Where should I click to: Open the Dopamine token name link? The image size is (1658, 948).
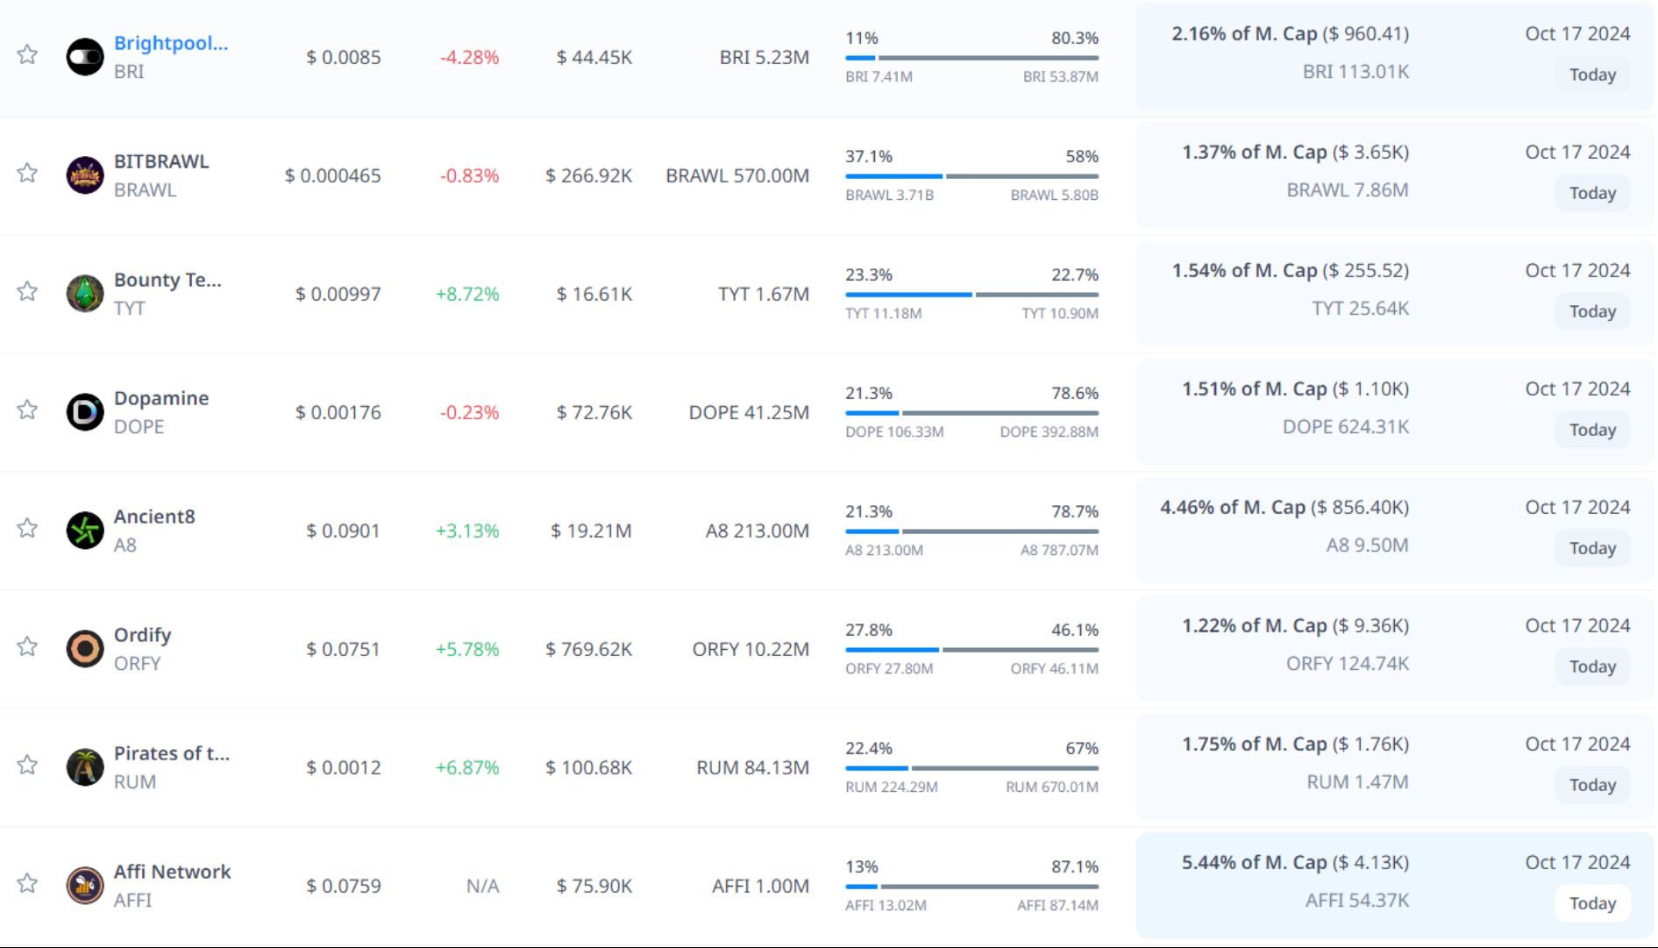point(161,398)
